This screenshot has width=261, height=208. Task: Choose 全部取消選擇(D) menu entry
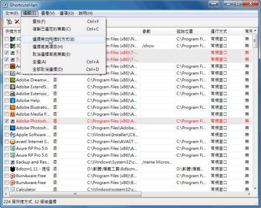coord(64,70)
